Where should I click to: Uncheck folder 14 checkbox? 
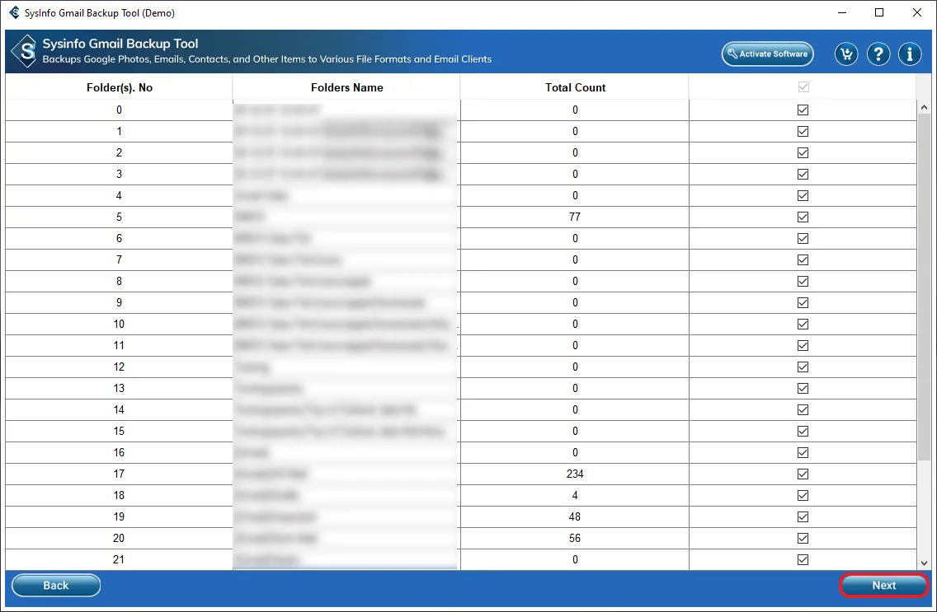point(803,410)
